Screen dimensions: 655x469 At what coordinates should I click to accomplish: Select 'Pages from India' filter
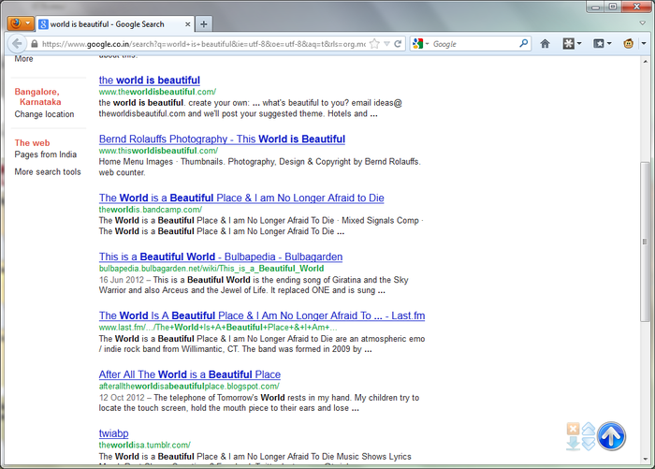[46, 154]
